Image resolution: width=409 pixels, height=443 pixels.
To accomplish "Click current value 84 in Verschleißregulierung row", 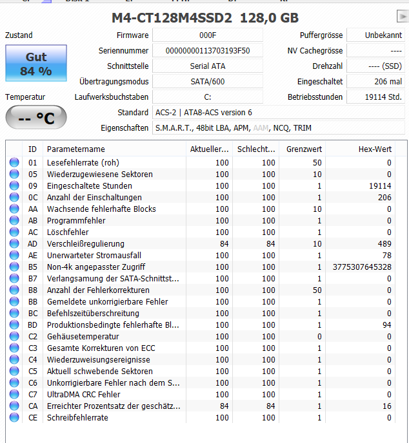I will (224, 244).
